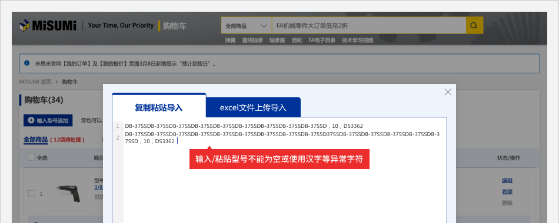
Task: Click the 12项待处理 indicator
Action: [68, 140]
